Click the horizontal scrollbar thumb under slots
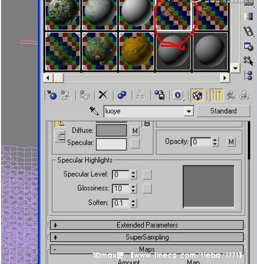The width and height of the screenshot is (257, 264). 58,78
